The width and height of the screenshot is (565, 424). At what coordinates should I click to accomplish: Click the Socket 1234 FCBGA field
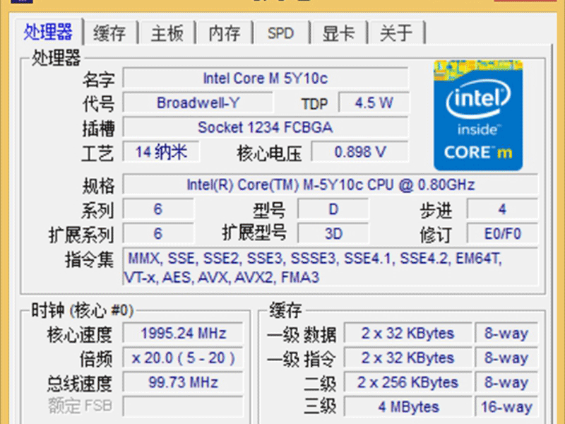pyautogui.click(x=266, y=128)
